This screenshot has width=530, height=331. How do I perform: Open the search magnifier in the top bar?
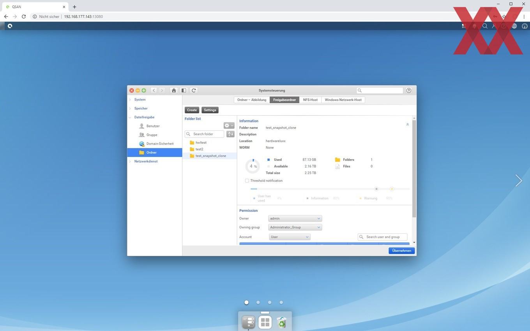coord(485,26)
